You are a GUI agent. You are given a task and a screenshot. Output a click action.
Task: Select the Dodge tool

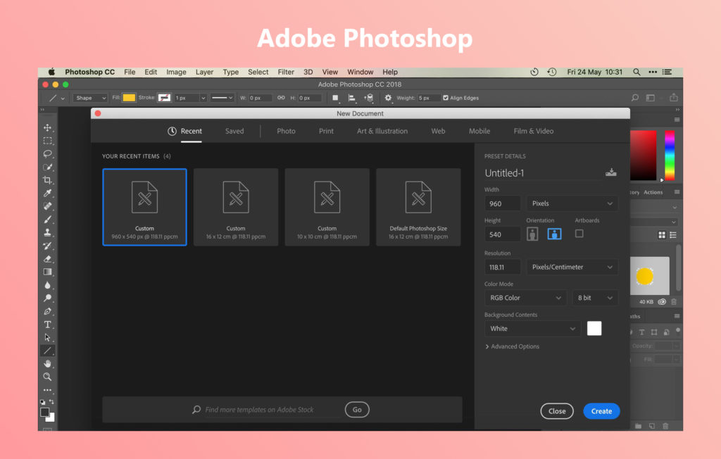[47, 298]
